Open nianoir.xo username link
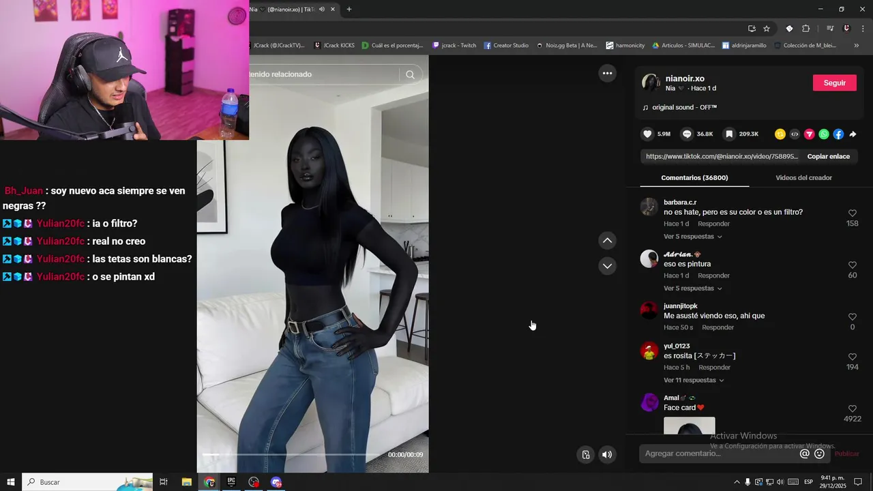The width and height of the screenshot is (873, 491). coord(685,79)
